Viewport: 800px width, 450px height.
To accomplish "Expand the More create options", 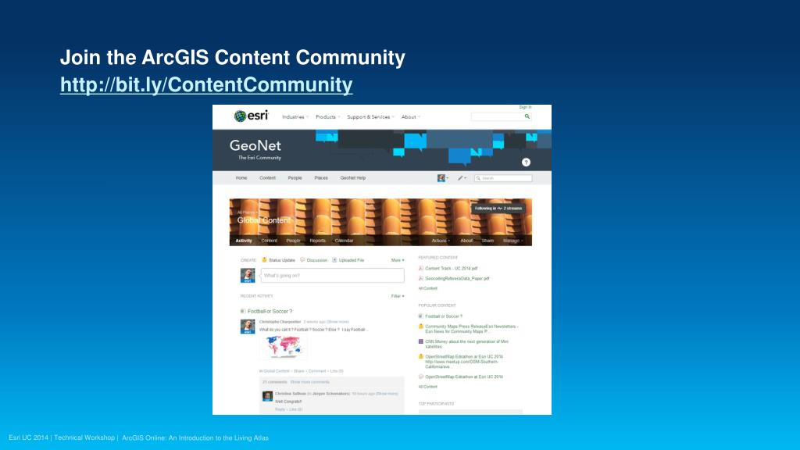I will click(398, 260).
